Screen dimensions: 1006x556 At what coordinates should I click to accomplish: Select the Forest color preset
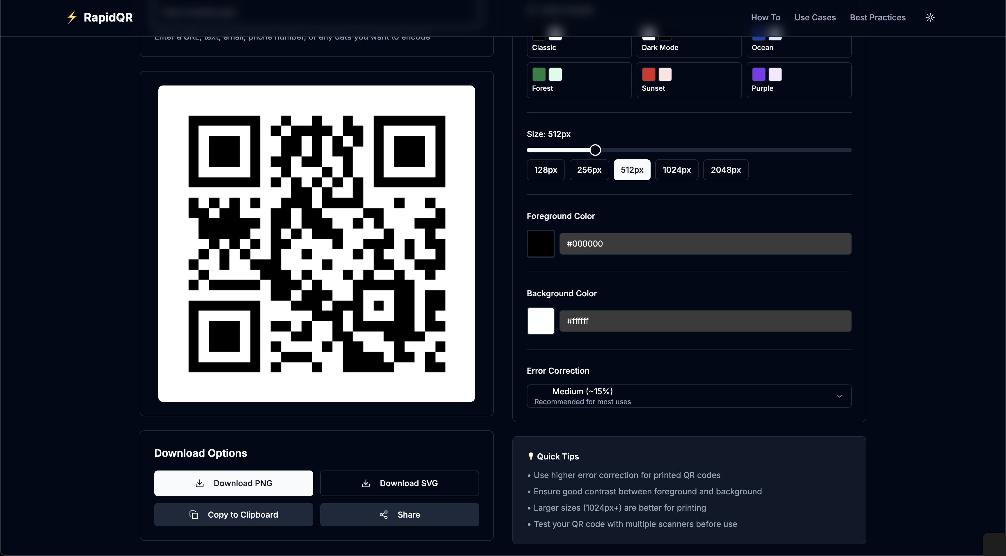(x=579, y=80)
